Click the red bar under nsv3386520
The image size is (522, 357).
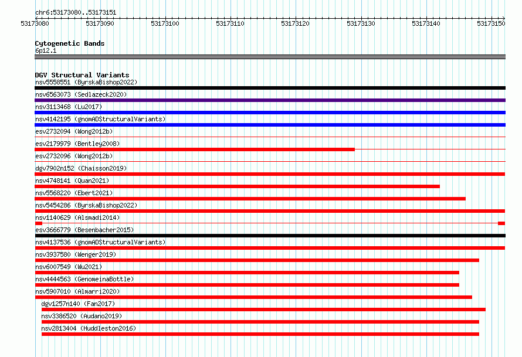point(260,322)
